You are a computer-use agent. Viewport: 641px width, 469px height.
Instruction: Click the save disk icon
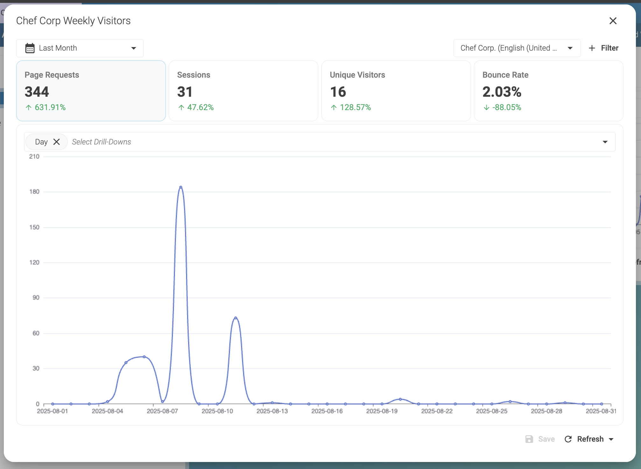(529, 439)
